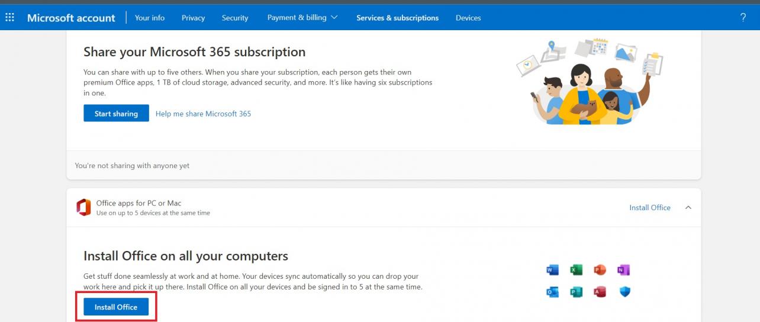This screenshot has height=322, width=760.
Task: Click the Start sharing button
Action: tap(116, 114)
